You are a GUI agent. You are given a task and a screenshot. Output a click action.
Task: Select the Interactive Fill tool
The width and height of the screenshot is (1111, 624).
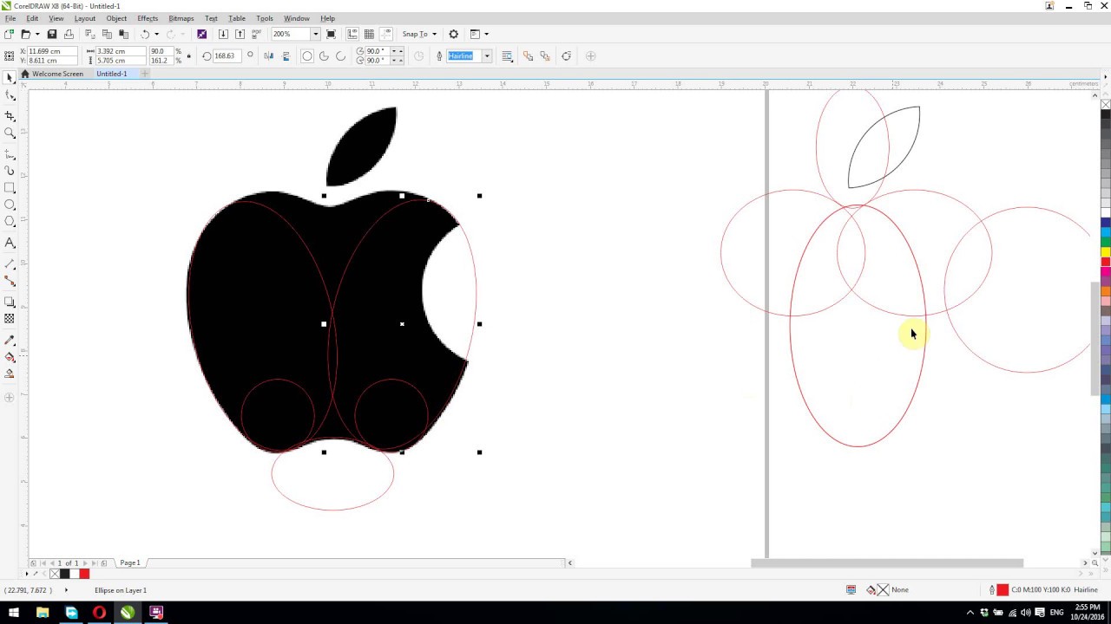[10, 357]
